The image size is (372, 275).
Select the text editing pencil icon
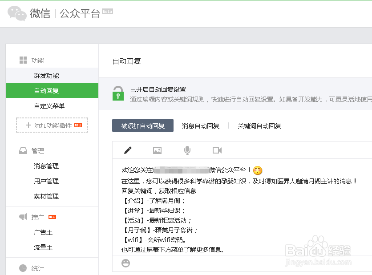click(x=128, y=150)
